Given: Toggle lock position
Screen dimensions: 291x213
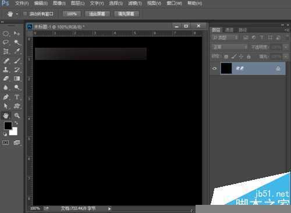Looking at the screenshot, I should tap(241, 56).
